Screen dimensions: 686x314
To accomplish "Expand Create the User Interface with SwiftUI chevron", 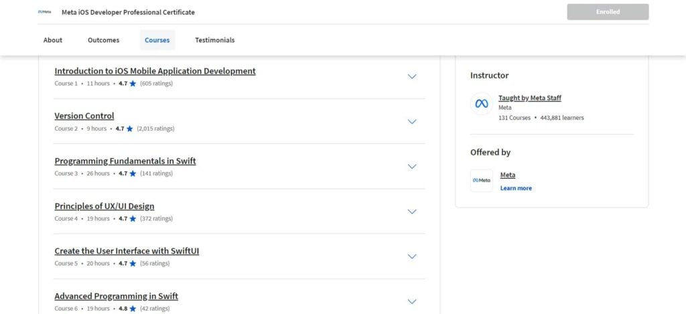I will [x=412, y=256].
